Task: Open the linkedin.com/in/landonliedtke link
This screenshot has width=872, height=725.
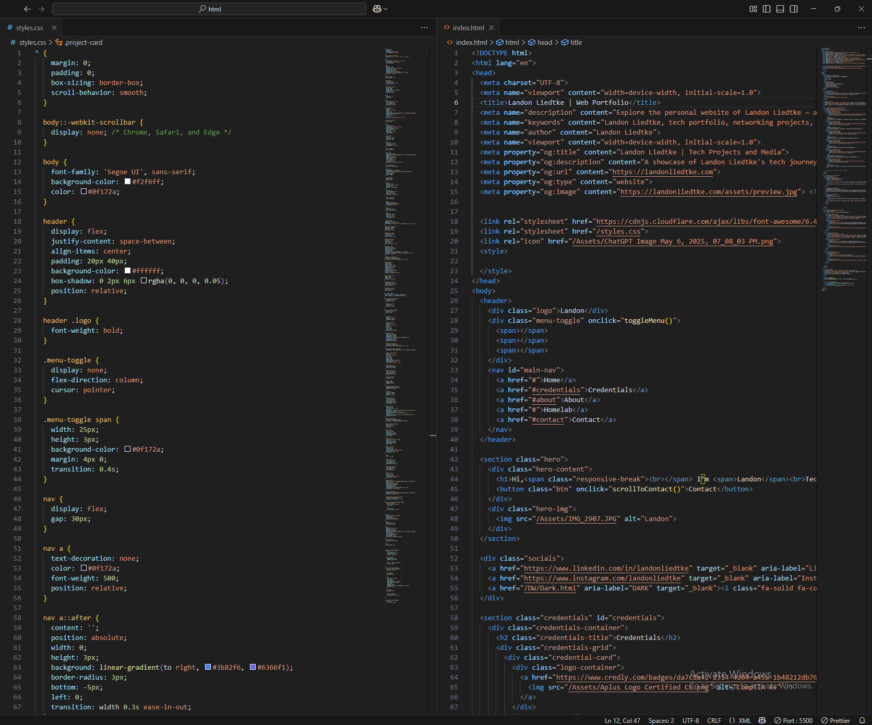Action: coord(606,568)
